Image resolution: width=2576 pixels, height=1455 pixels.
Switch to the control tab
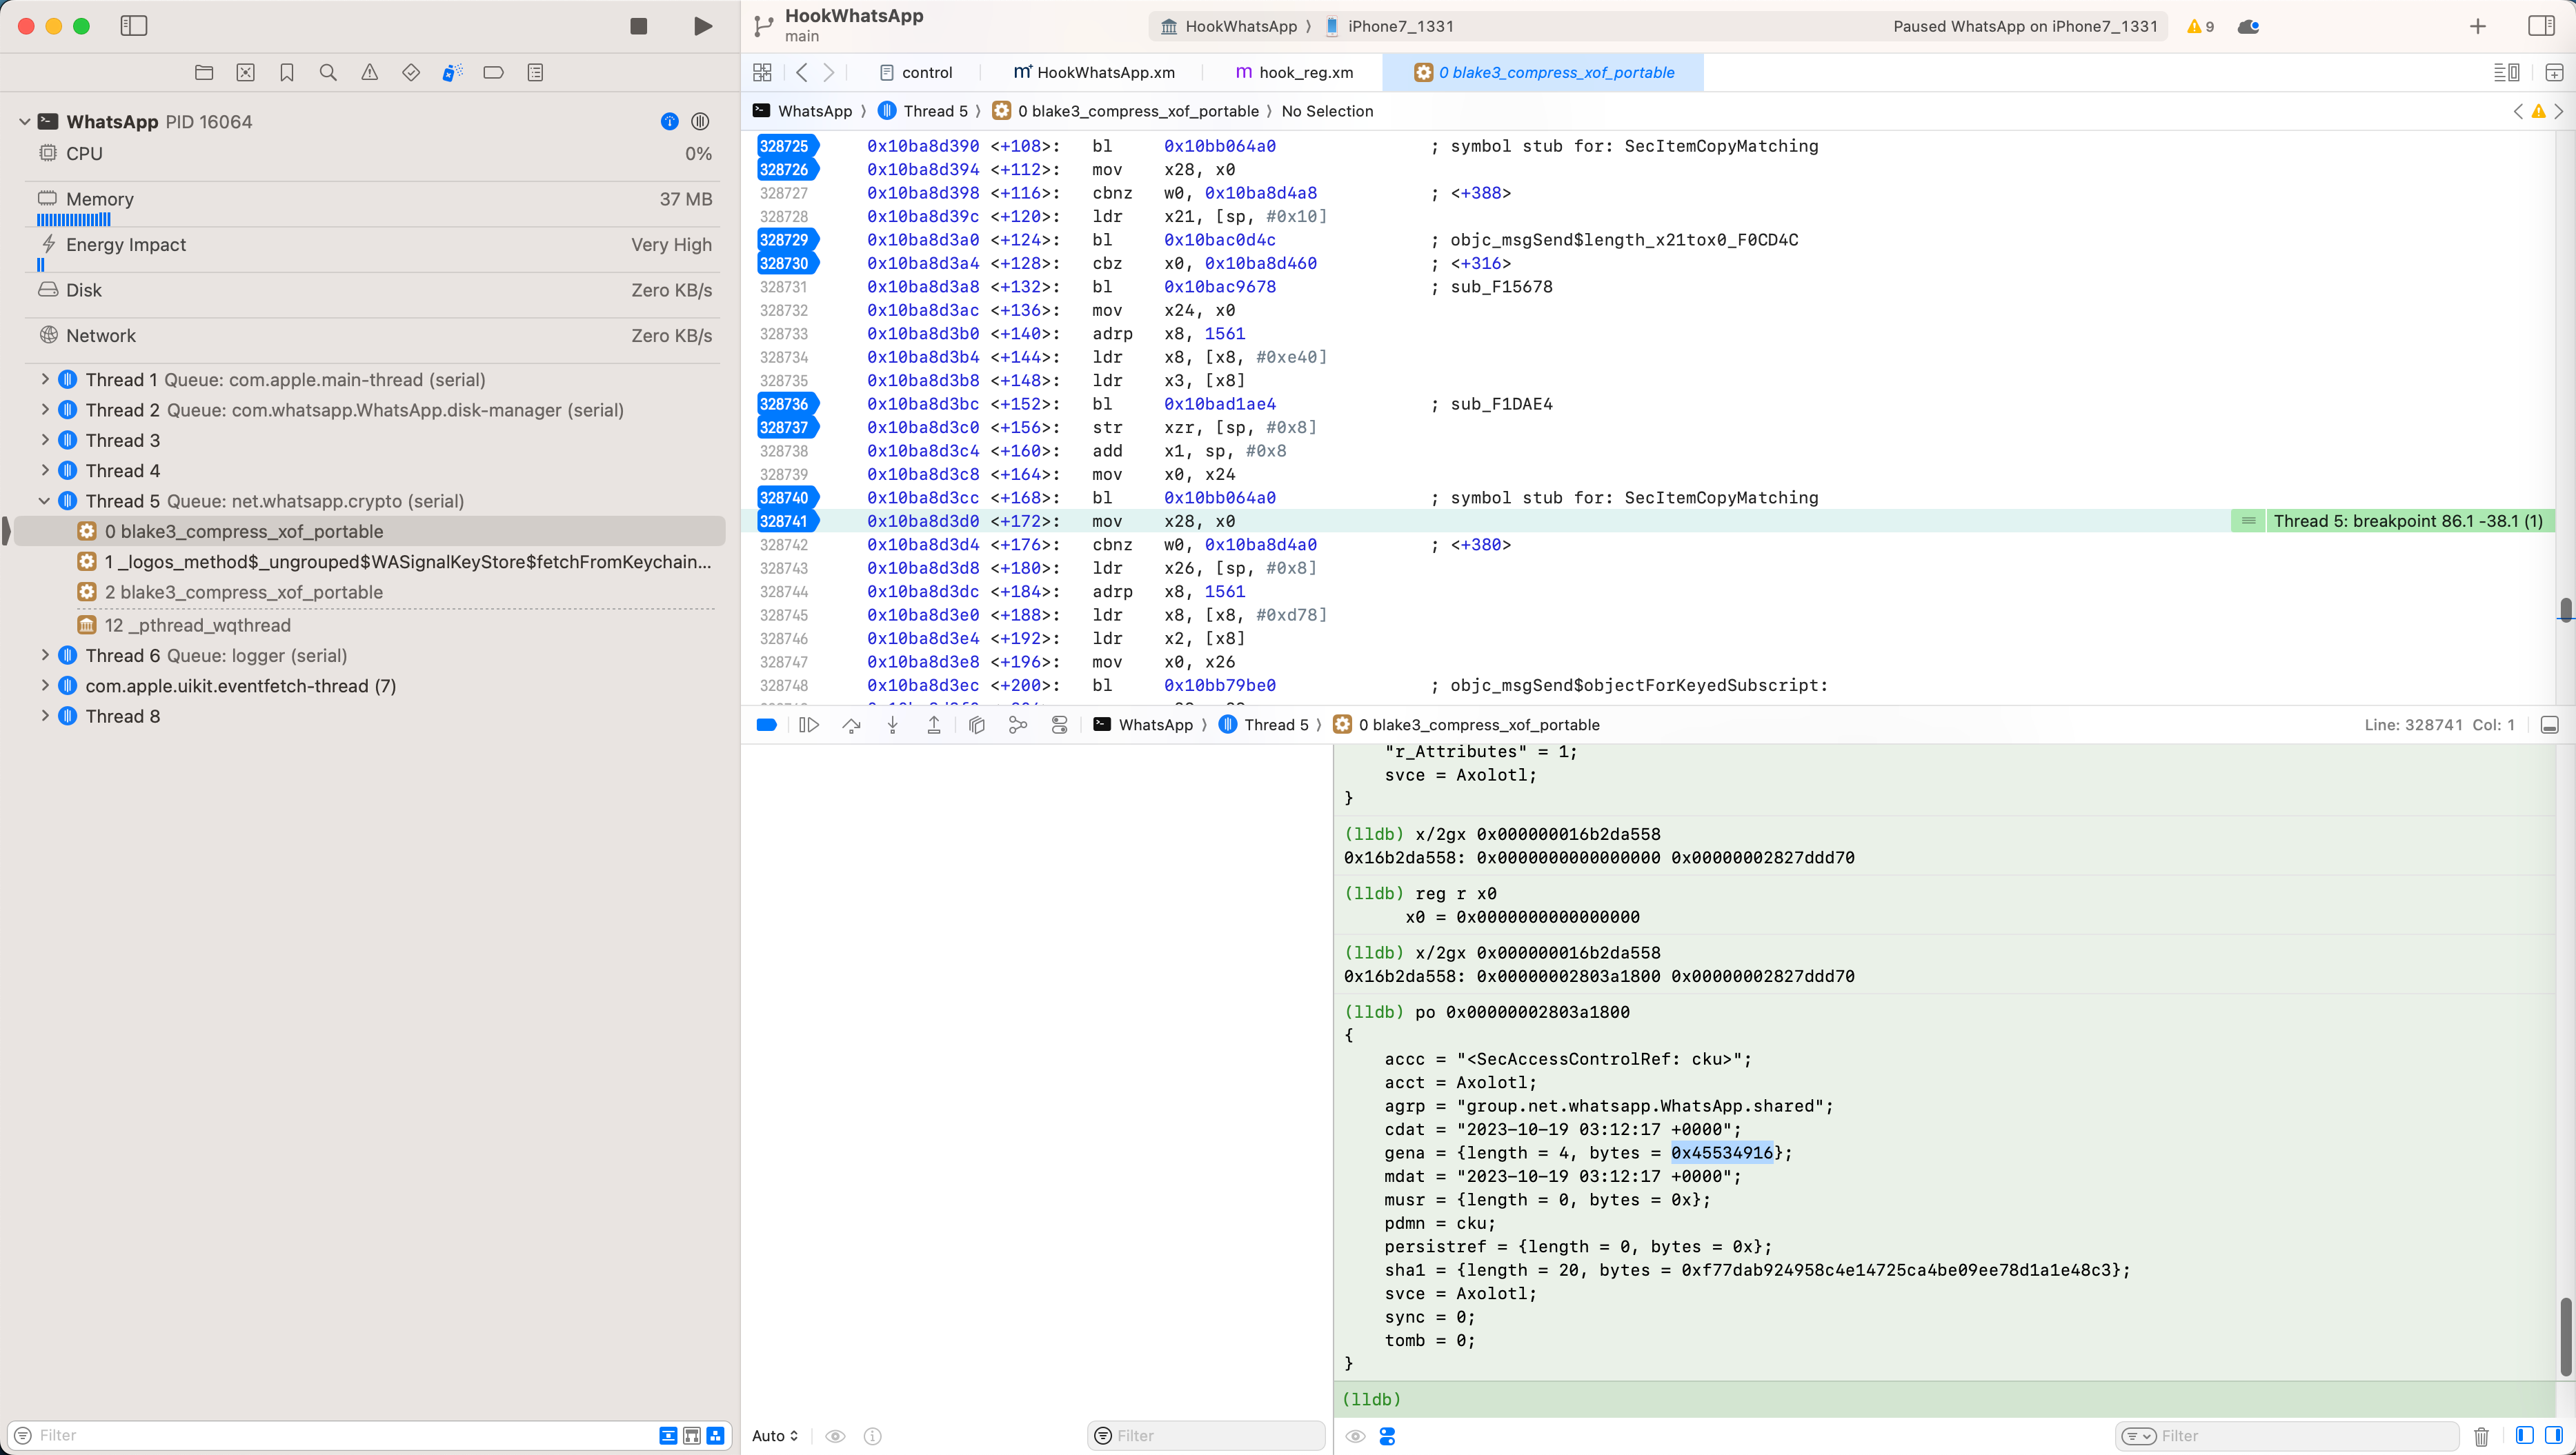[916, 72]
